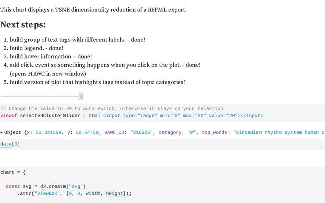Click the underlined html tag in code
The height and width of the screenshot is (203, 325).
[x=94, y=115]
